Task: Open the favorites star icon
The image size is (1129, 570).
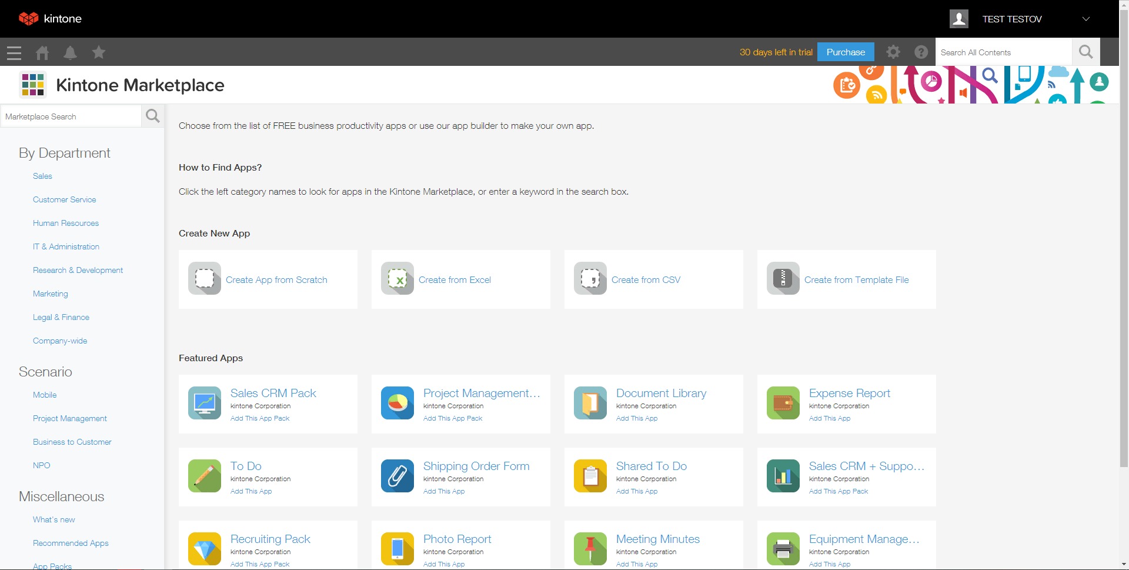Action: pyautogui.click(x=99, y=53)
